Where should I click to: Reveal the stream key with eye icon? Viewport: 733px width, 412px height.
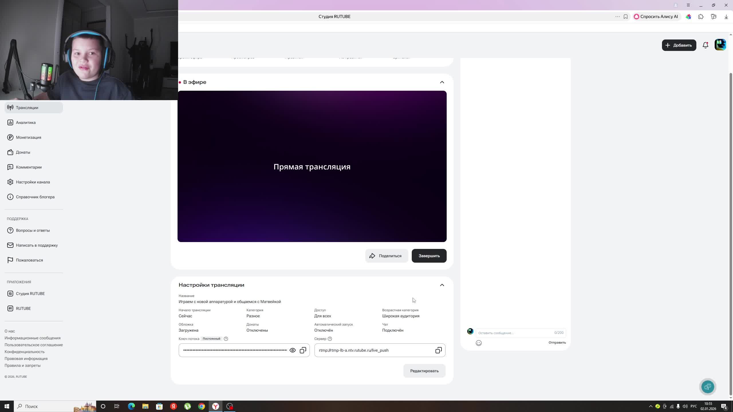pyautogui.click(x=292, y=350)
